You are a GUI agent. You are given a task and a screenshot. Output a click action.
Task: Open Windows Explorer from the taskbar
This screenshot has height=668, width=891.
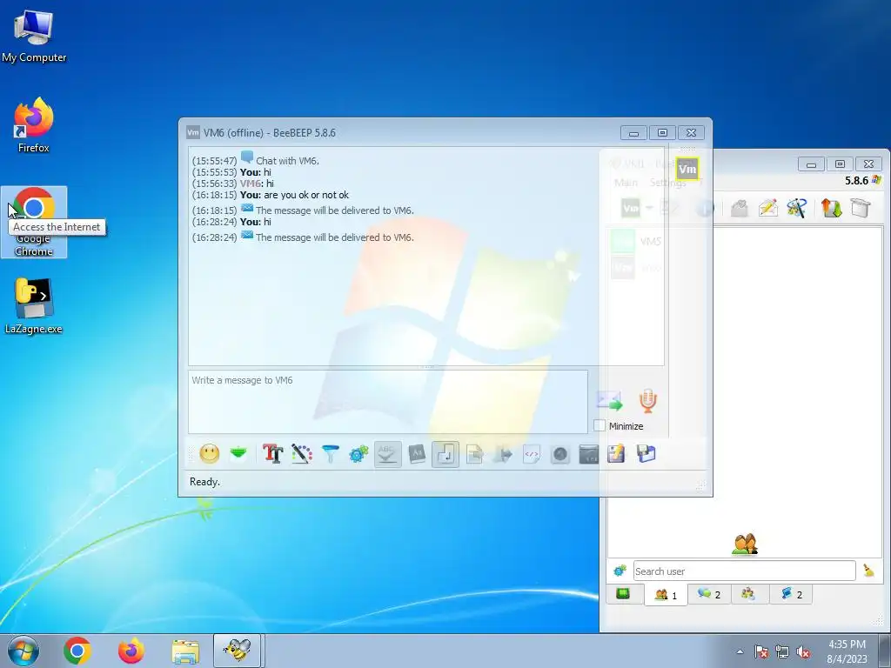click(x=185, y=651)
